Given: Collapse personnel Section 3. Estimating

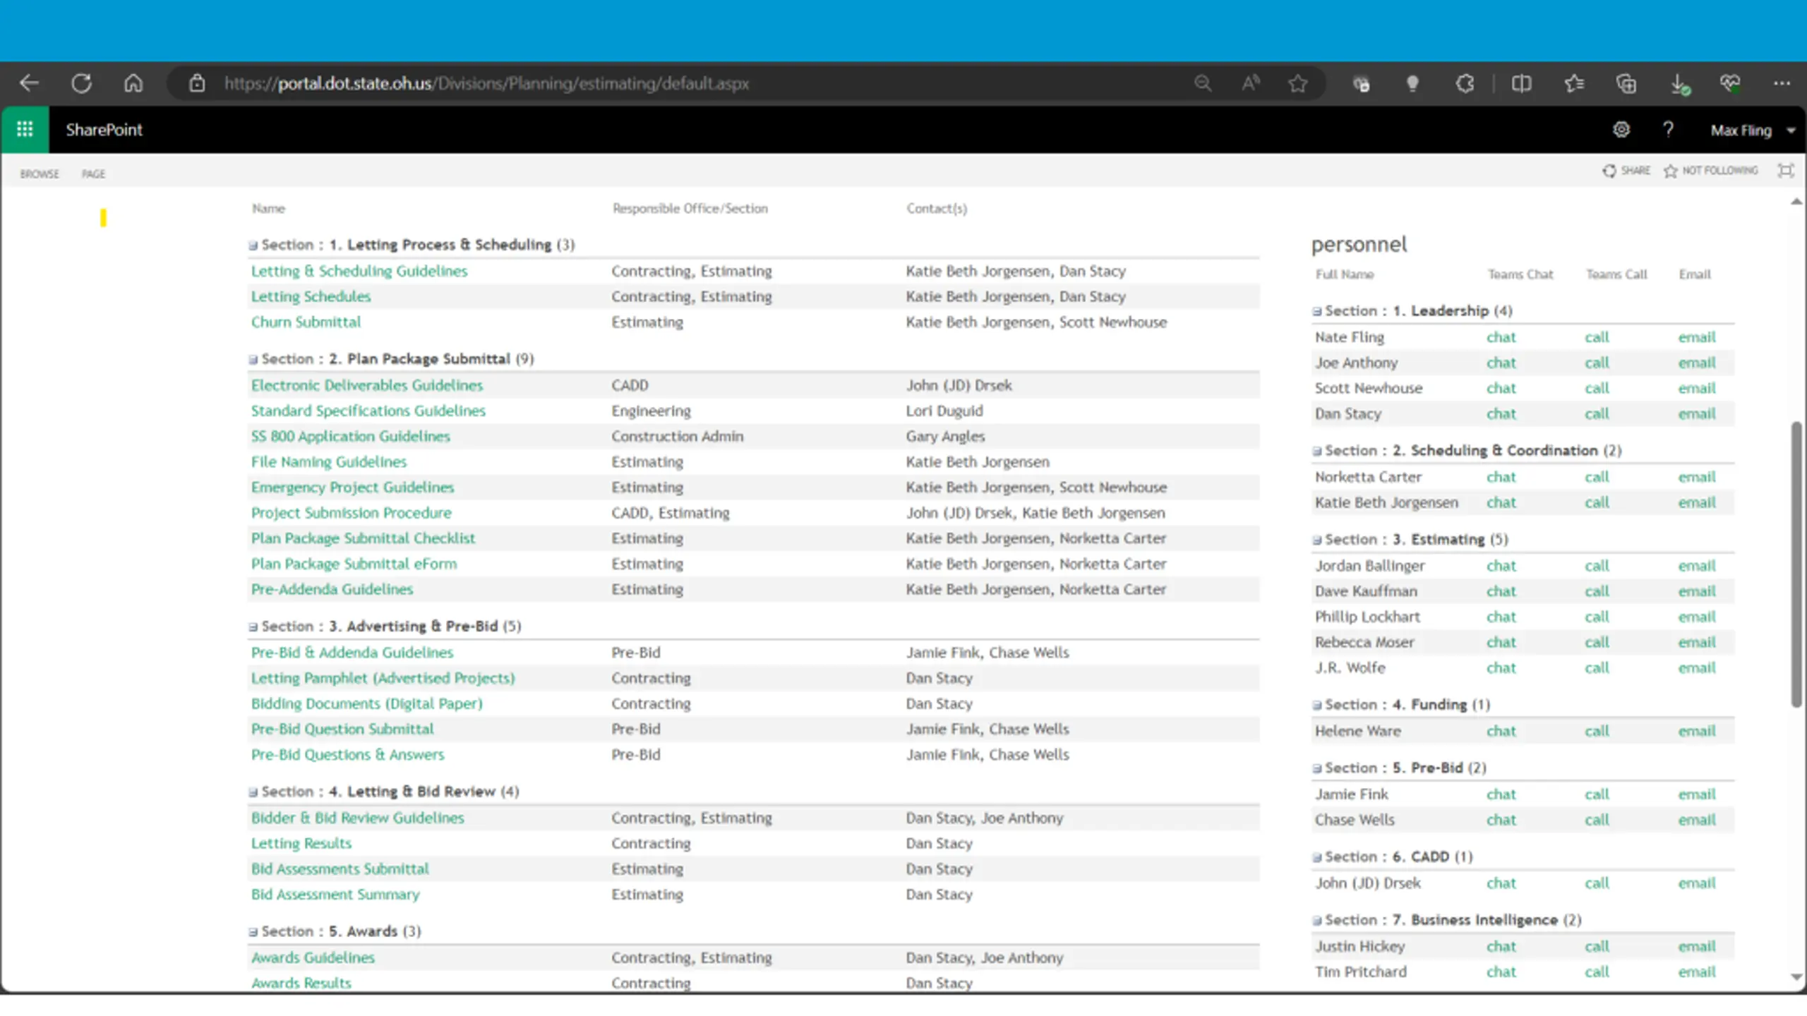Looking at the screenshot, I should (1316, 540).
